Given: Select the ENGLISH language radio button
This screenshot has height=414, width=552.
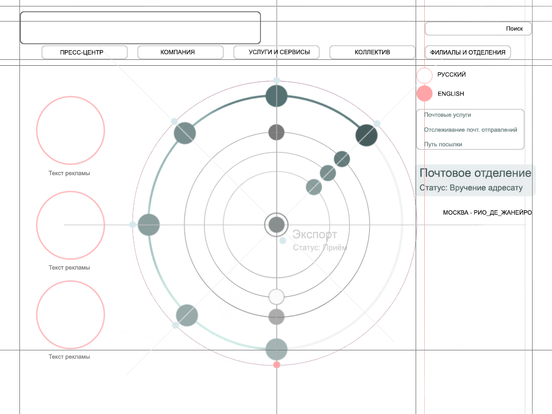Looking at the screenshot, I should (x=425, y=94).
